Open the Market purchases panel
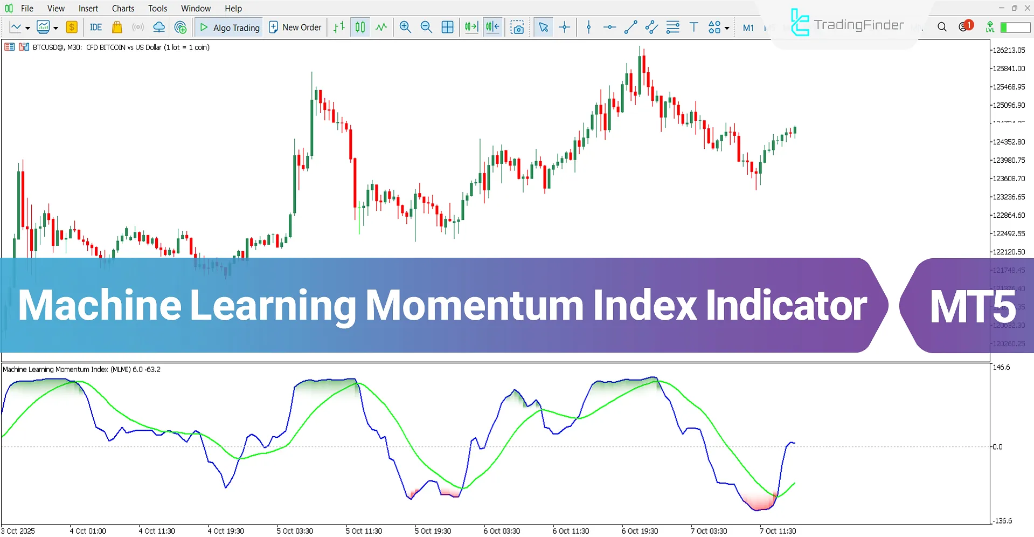1034x537 pixels. point(117,27)
